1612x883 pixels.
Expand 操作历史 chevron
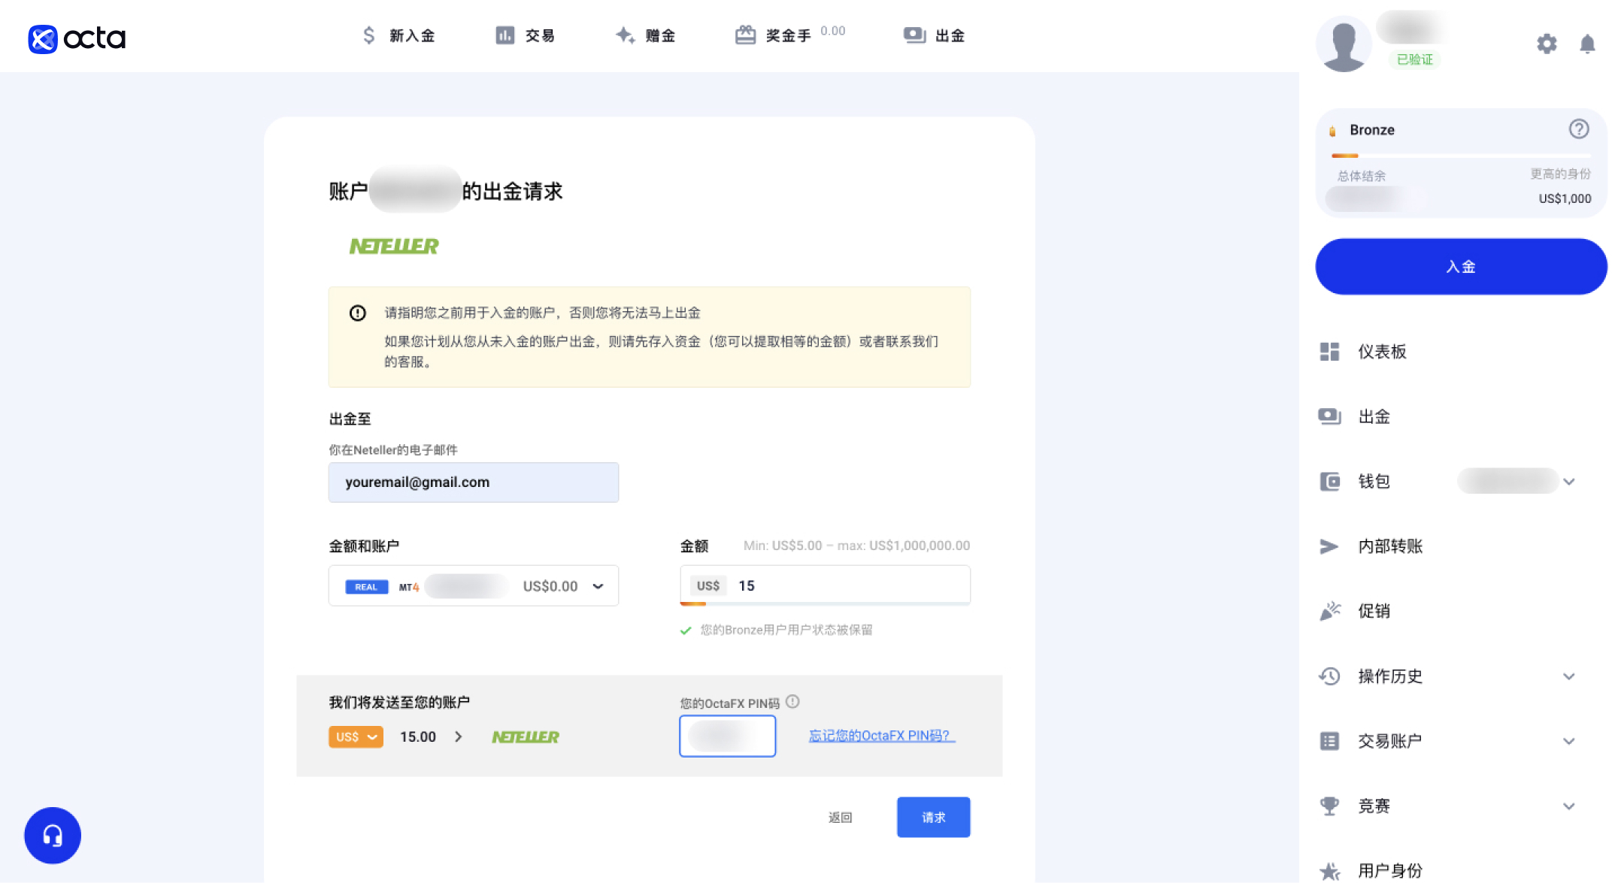coord(1569,676)
